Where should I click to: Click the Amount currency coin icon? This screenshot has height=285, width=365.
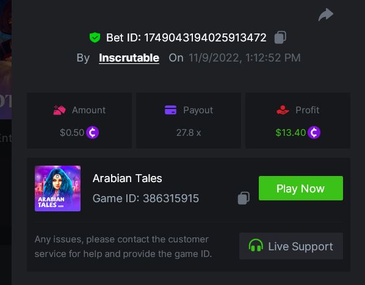click(92, 132)
